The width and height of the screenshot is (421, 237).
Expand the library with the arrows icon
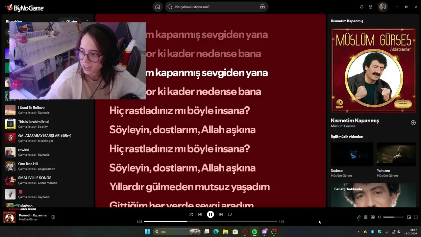pyautogui.click(x=87, y=21)
